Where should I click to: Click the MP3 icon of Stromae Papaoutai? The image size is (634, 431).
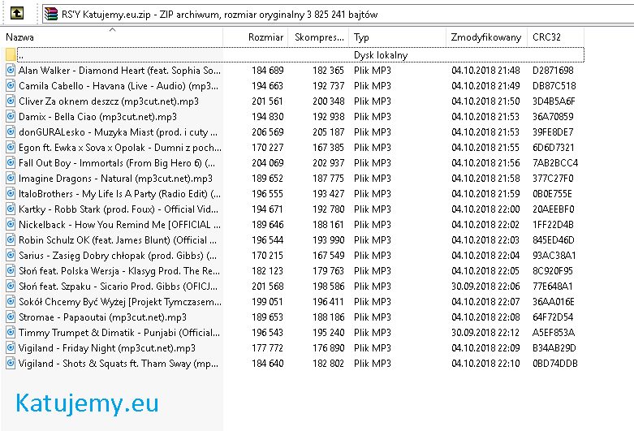click(x=11, y=317)
